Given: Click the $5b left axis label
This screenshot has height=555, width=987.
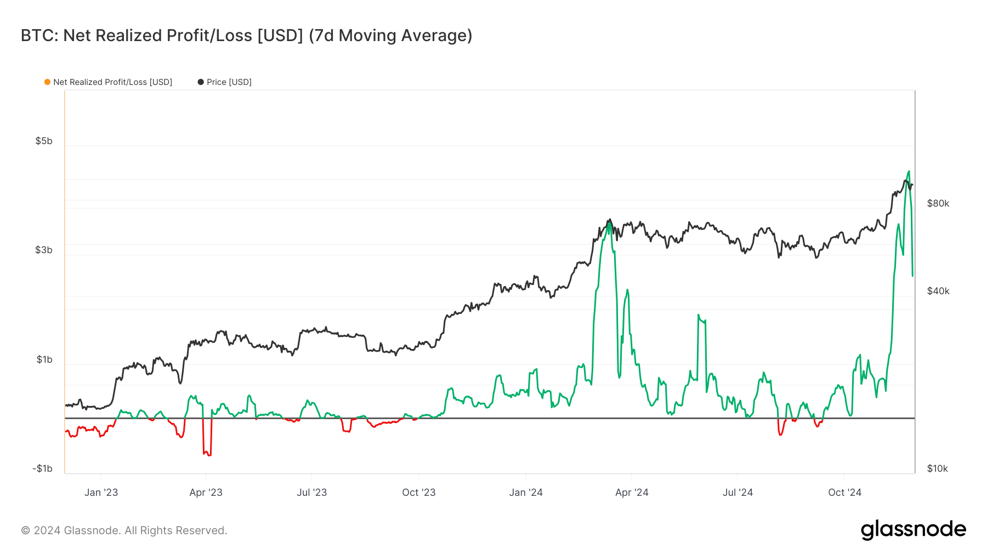Looking at the screenshot, I should [44, 141].
